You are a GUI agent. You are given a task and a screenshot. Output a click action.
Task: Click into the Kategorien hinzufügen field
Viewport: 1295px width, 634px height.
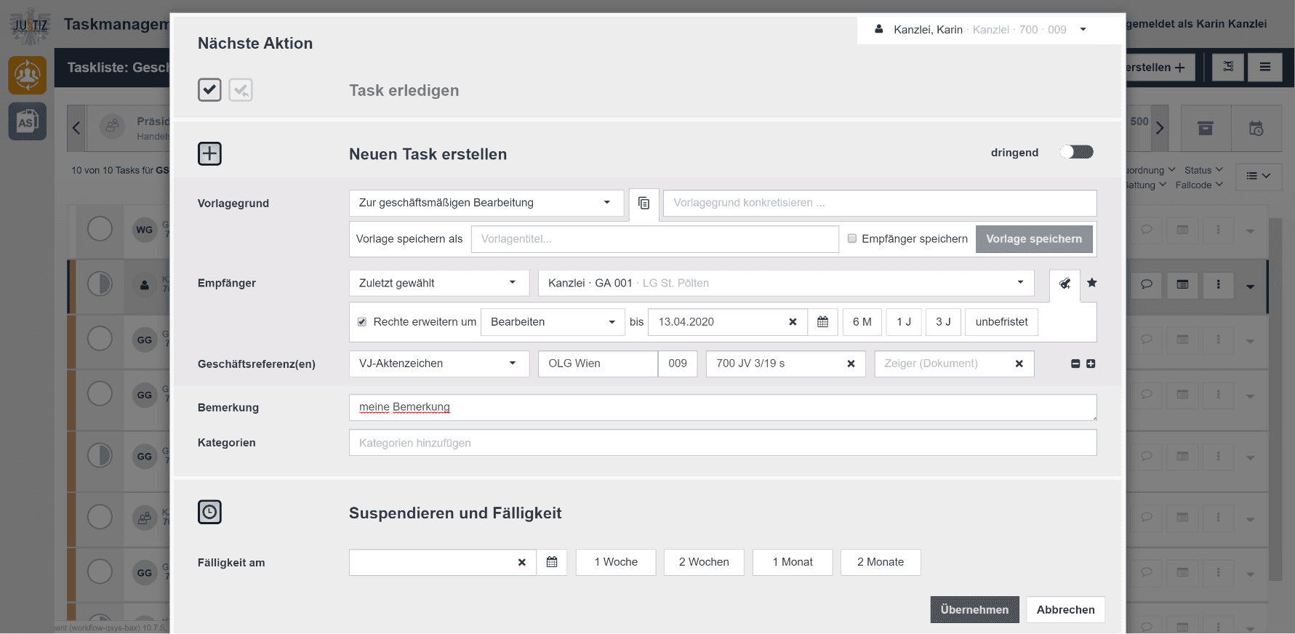pos(722,443)
